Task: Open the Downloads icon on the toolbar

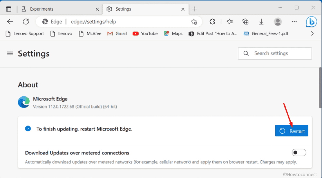Action: [261, 21]
